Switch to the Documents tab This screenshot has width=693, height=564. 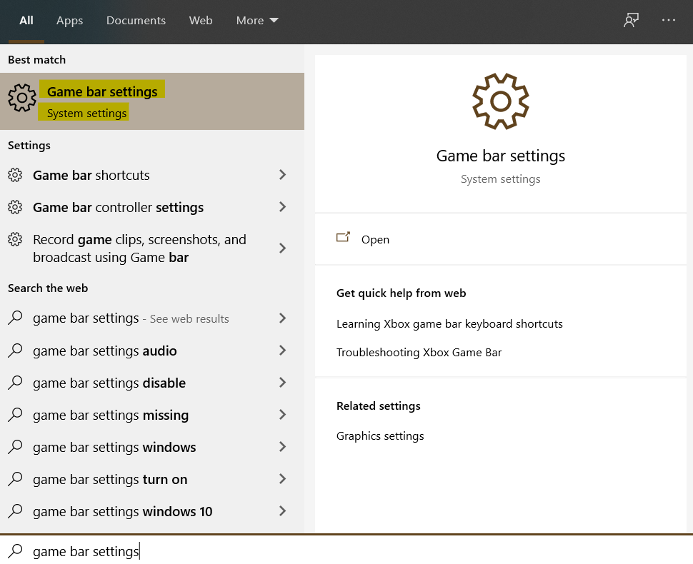tap(136, 21)
